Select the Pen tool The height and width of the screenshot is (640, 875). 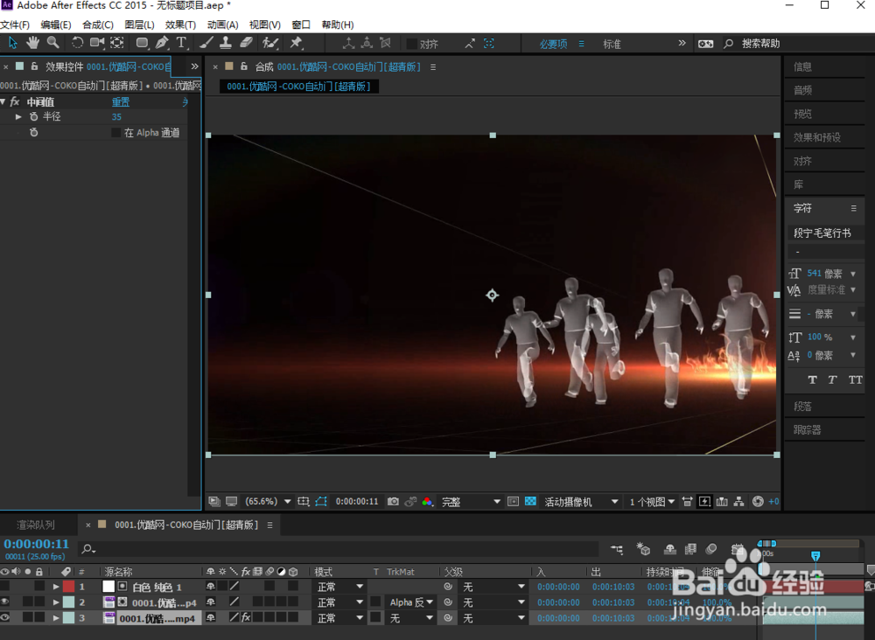(x=162, y=42)
